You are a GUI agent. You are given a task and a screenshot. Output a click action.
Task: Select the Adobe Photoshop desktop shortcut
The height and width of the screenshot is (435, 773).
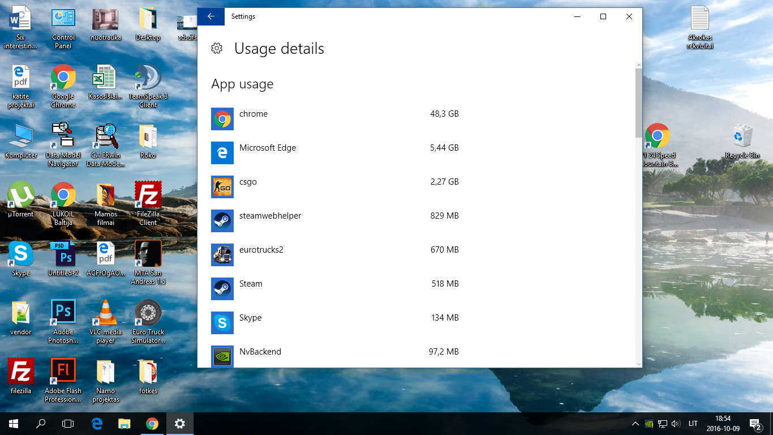[63, 322]
